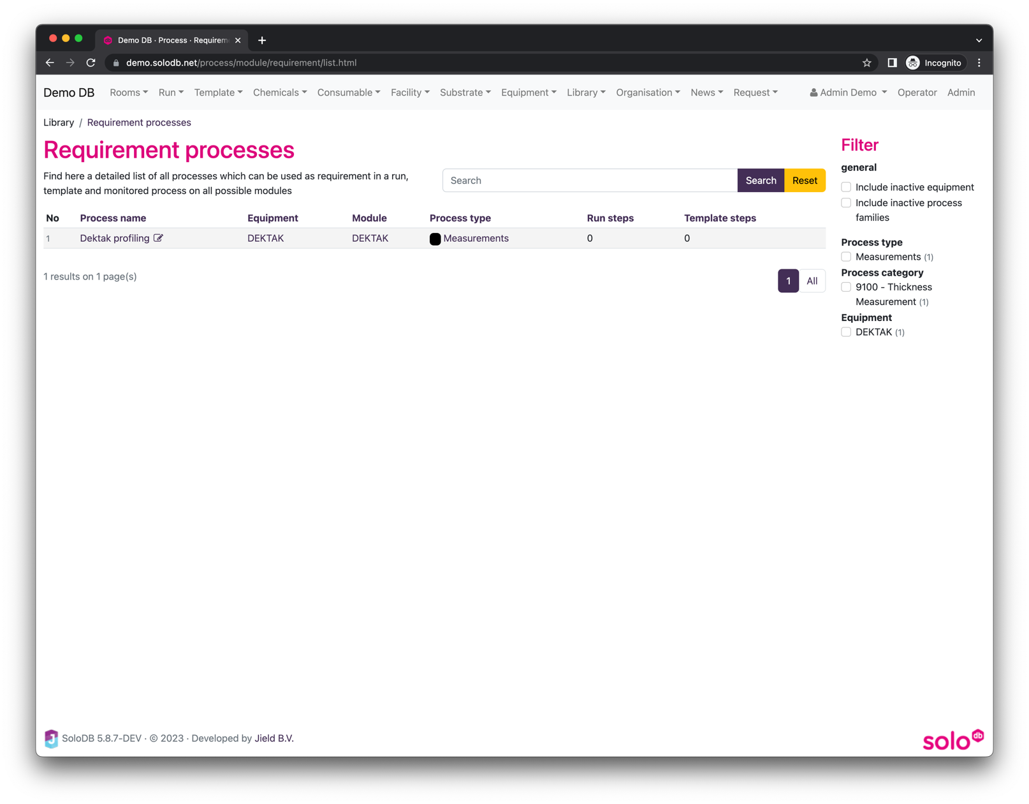The height and width of the screenshot is (804, 1029).
Task: Go back with the browser back arrow
Action: (x=50, y=63)
